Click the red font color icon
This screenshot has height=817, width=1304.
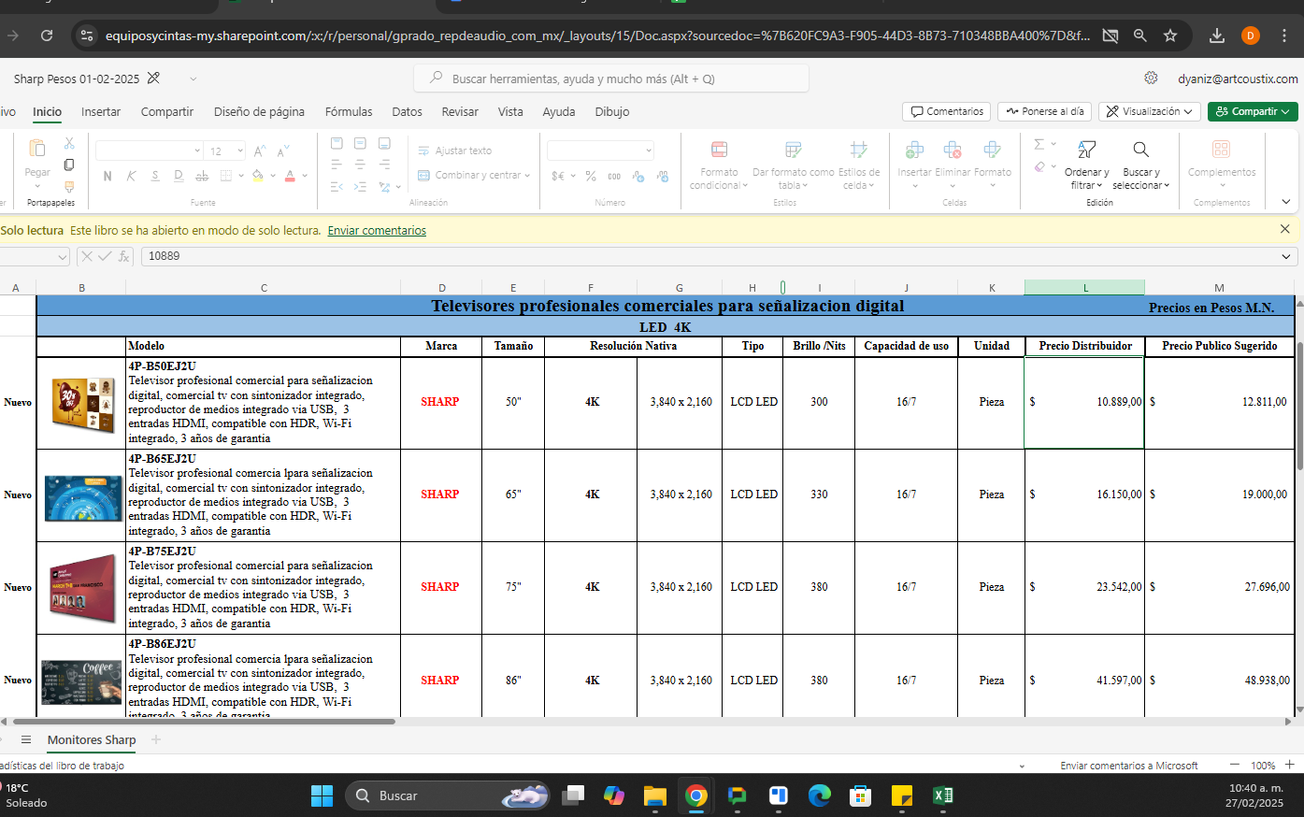click(290, 176)
